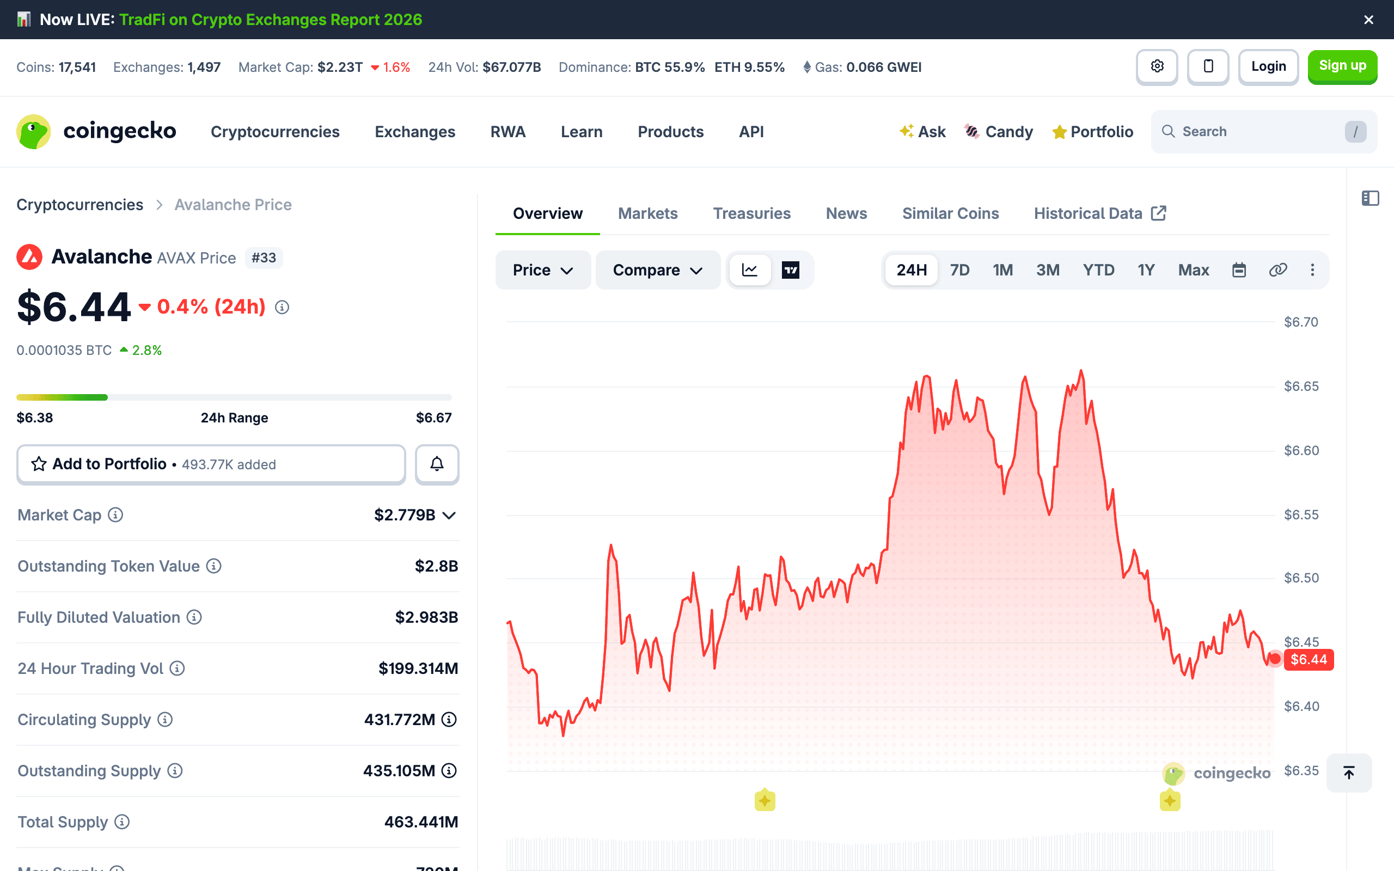Select the 7D chart timeframe
The image size is (1394, 871).
point(959,270)
